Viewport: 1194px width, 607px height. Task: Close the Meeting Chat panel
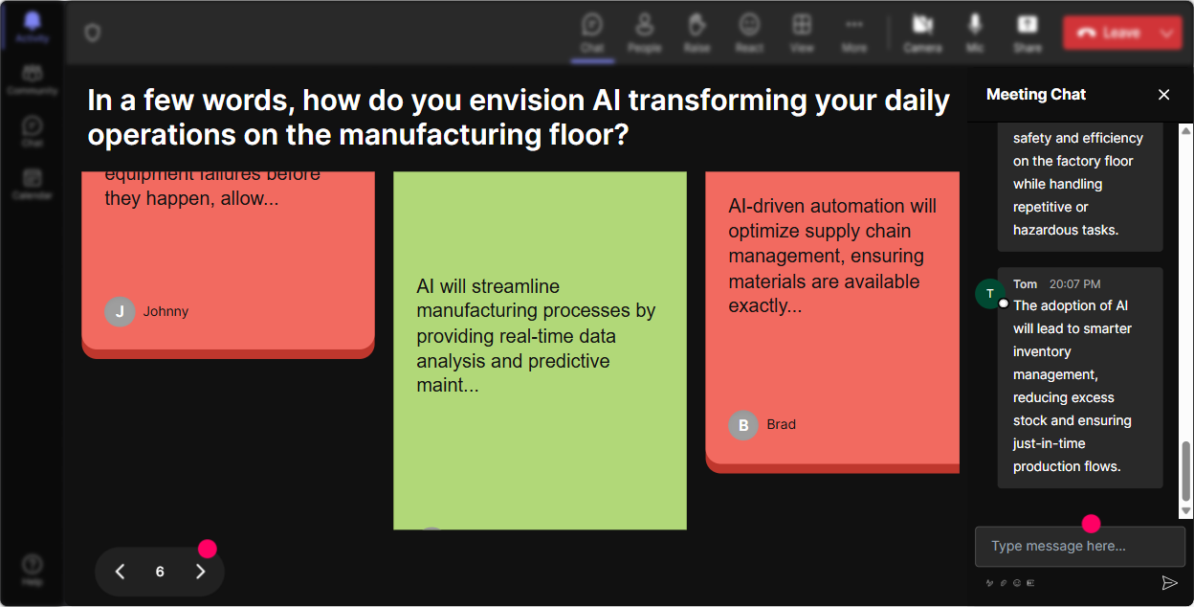(1164, 94)
